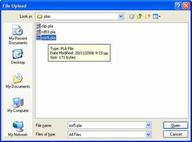Viewport: 192px width, 142px height.
Task: Go up one folder level
Action: [x=139, y=16]
